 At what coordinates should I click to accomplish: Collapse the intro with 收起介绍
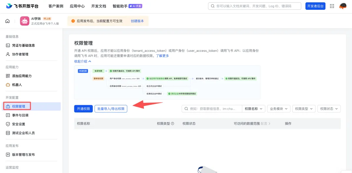pyautogui.click(x=82, y=61)
